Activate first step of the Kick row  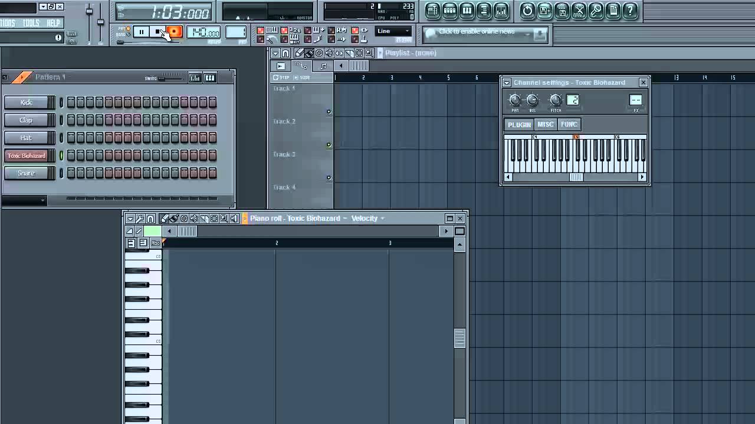click(71, 102)
